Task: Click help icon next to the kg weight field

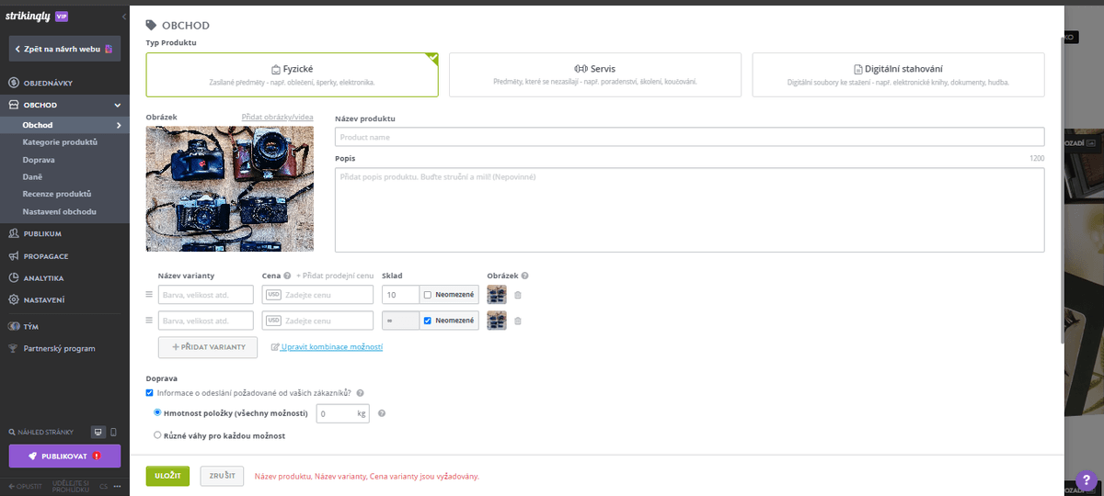Action: [x=382, y=413]
